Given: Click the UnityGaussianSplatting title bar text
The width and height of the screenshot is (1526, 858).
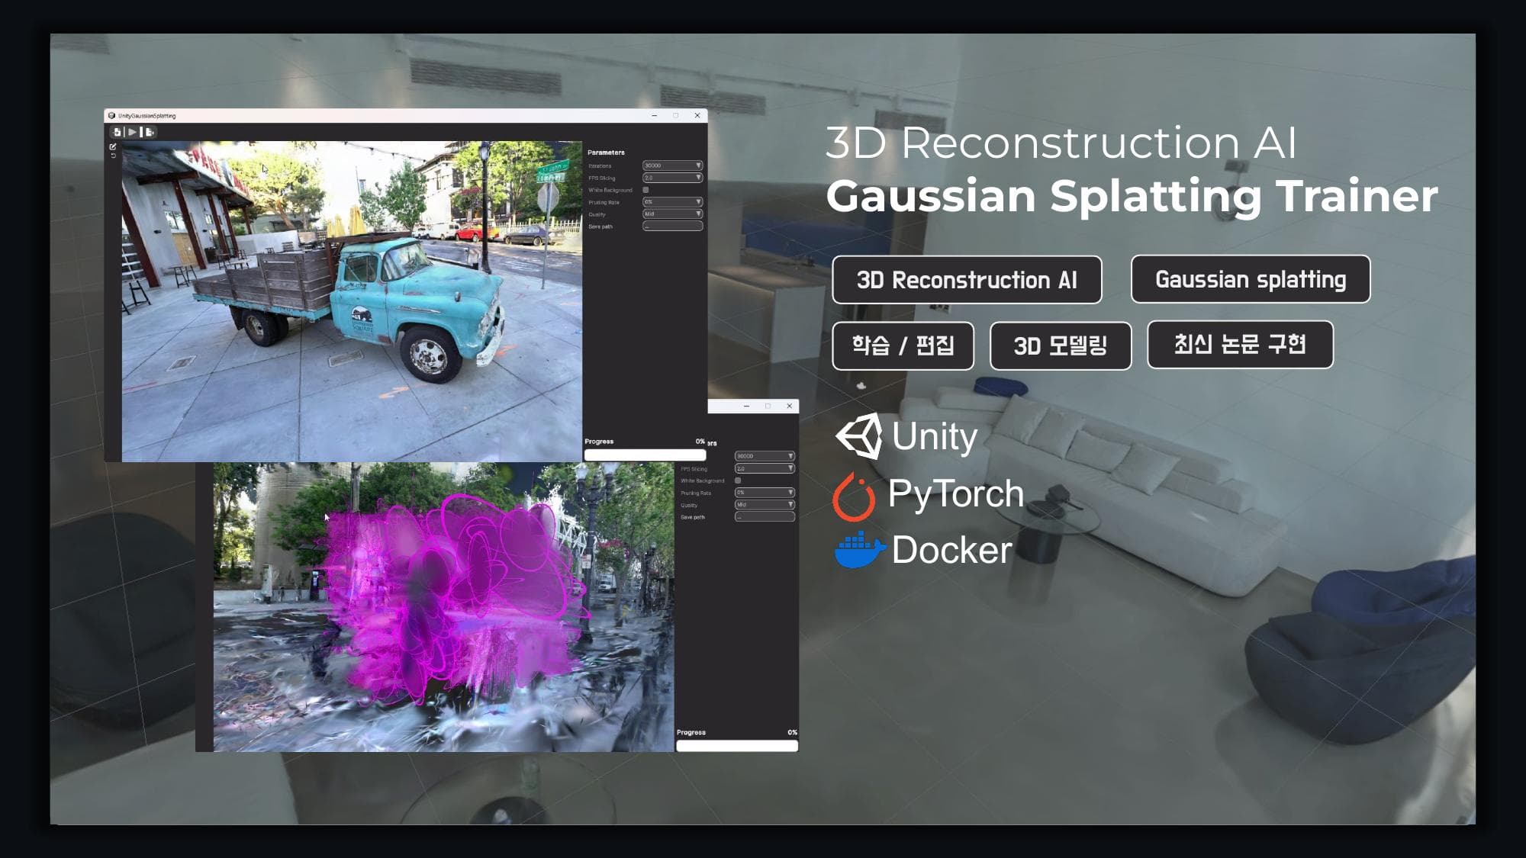Looking at the screenshot, I should (146, 116).
